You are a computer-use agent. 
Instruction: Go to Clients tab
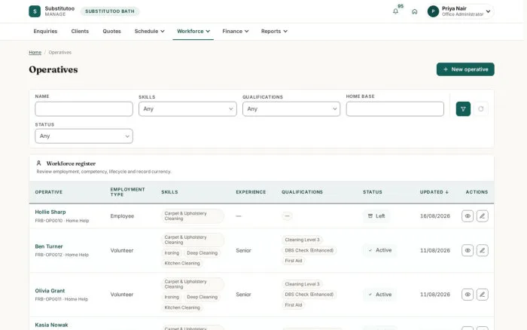point(80,32)
